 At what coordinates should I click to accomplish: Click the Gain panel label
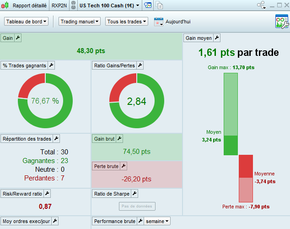click(8, 38)
